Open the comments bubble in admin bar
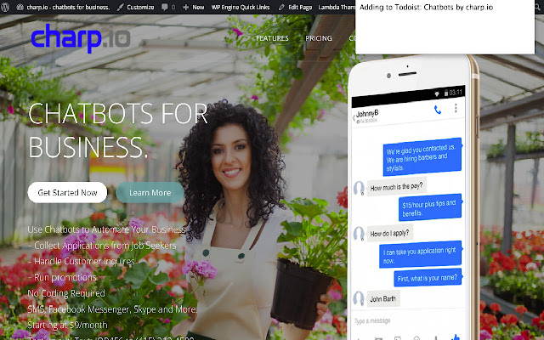The image size is (544, 340). point(168,7)
